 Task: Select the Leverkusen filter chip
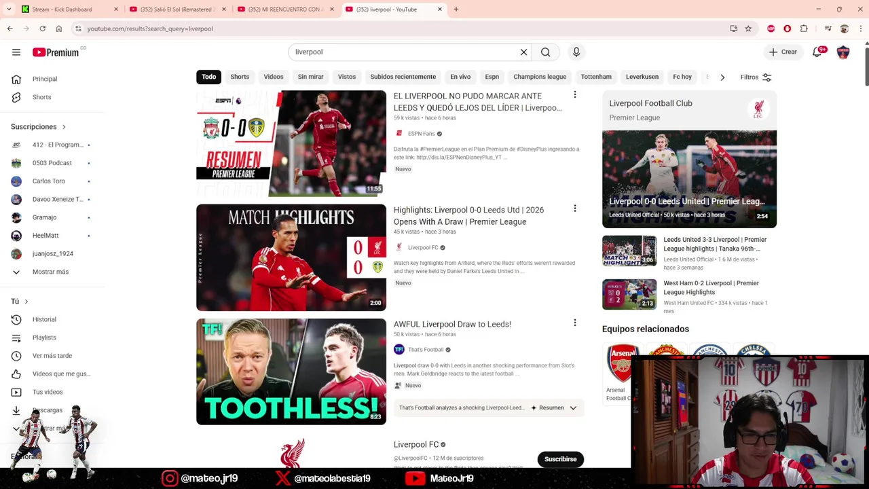pos(642,77)
